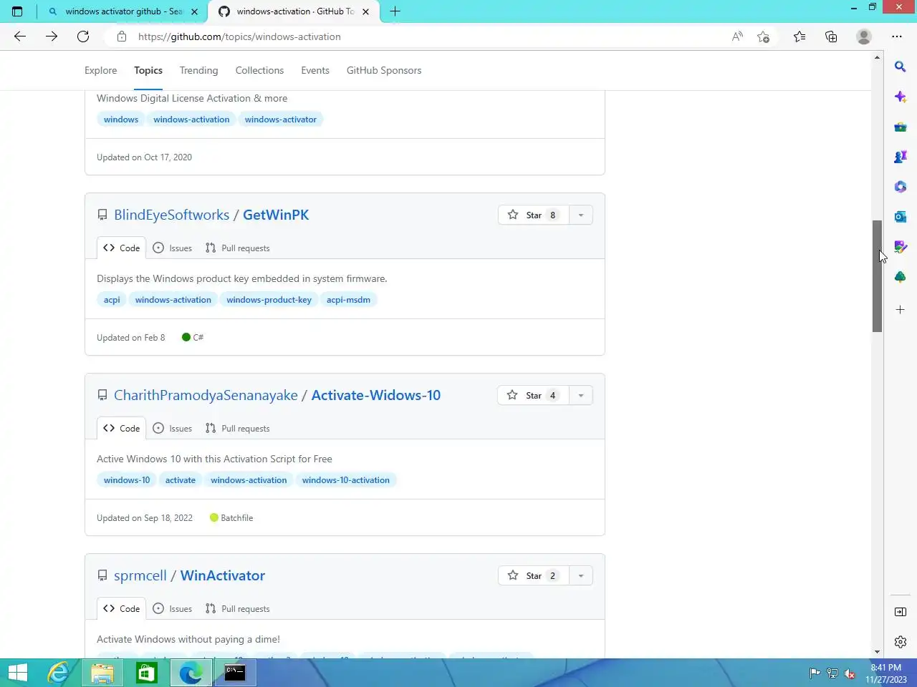
Task: Open GitHub Sponsors navigation item
Action: tap(384, 70)
